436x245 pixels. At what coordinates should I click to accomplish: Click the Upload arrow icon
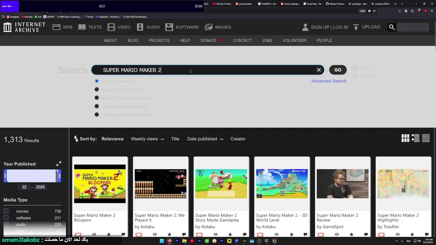(356, 27)
